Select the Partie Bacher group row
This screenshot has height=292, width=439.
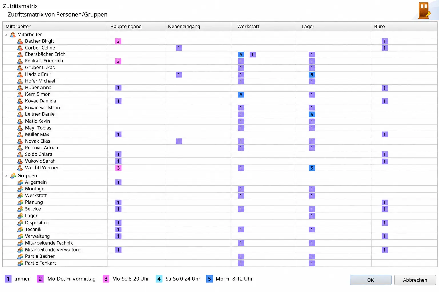coord(220,256)
